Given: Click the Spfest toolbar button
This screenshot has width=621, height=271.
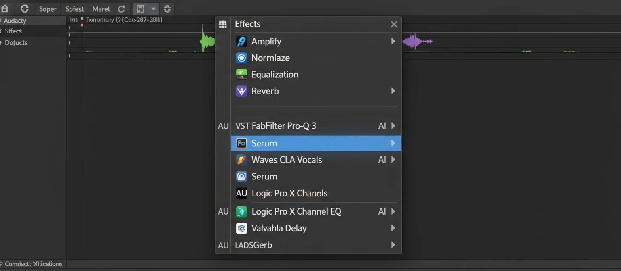Looking at the screenshot, I should [74, 8].
